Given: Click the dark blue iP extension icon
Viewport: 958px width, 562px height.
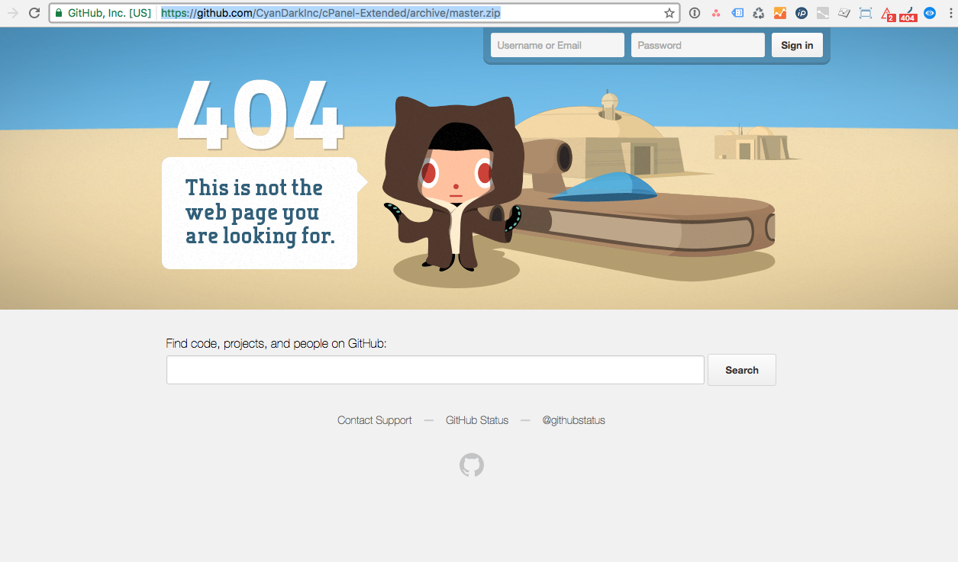Looking at the screenshot, I should 802,13.
